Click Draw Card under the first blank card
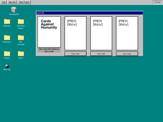This screenshot has width=163, height=122. click(75, 54)
